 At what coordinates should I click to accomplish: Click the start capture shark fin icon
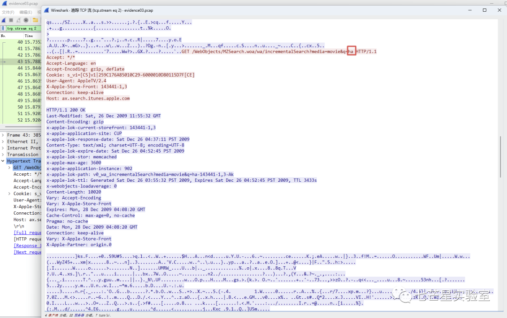(4, 20)
